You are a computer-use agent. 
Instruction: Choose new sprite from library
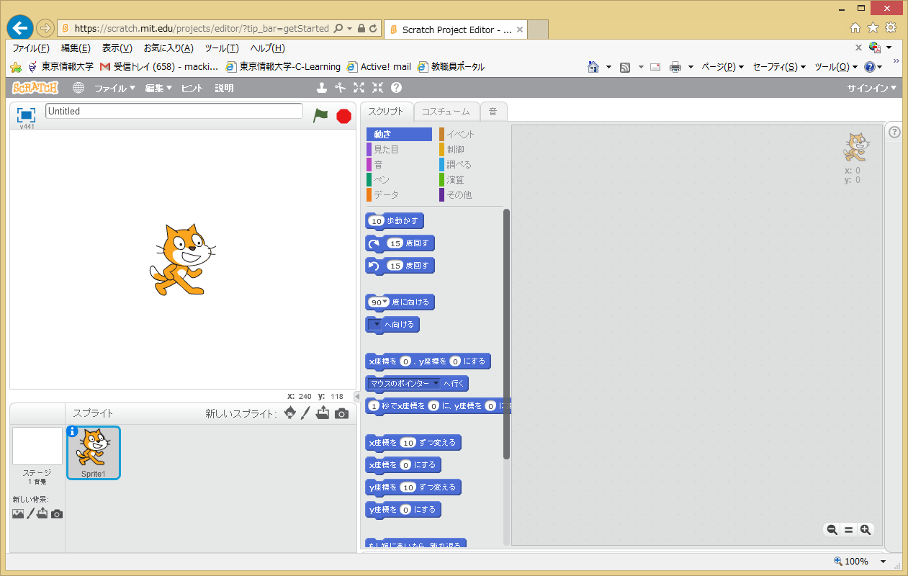(290, 413)
